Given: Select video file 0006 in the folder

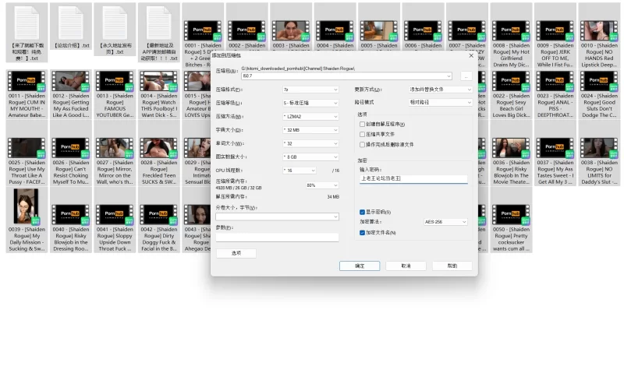Looking at the screenshot, I should 423,31.
